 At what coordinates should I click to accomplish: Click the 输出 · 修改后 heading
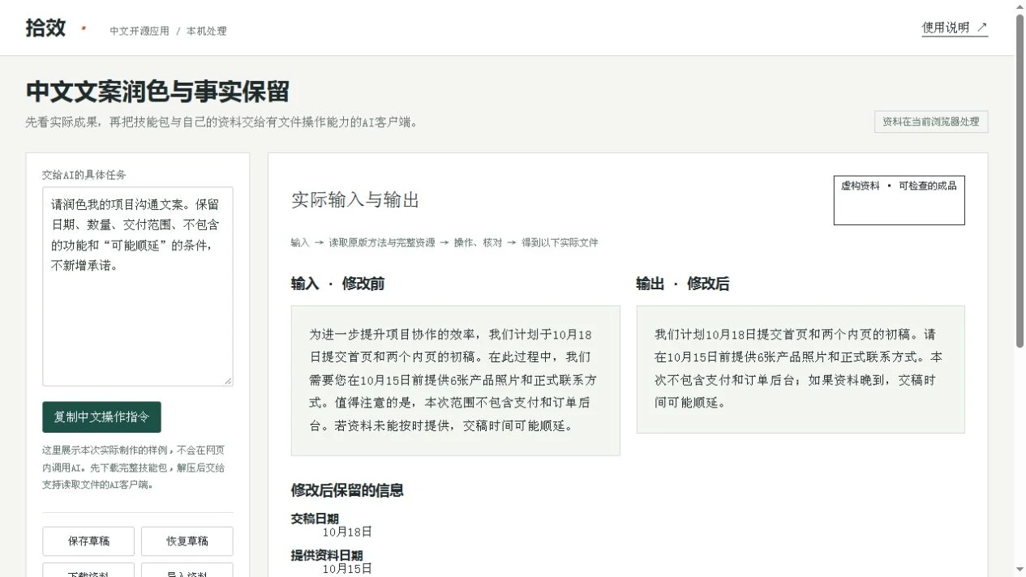click(x=683, y=284)
